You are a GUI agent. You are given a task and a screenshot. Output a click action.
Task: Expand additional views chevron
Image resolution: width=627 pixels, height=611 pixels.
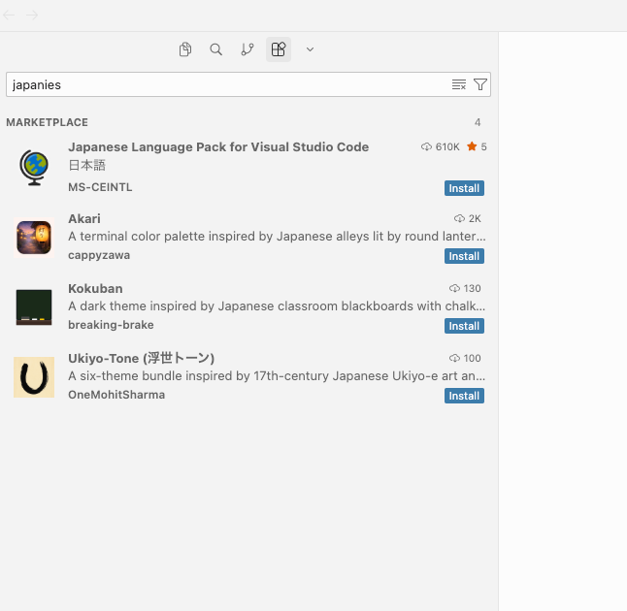(x=310, y=49)
